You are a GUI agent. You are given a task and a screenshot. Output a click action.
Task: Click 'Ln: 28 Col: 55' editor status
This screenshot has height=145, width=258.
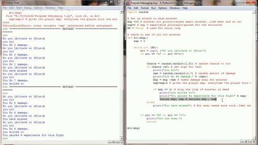click(x=248, y=142)
